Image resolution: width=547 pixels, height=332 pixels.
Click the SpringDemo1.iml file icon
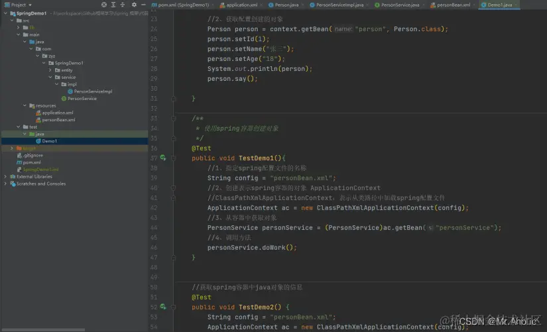[19, 170]
